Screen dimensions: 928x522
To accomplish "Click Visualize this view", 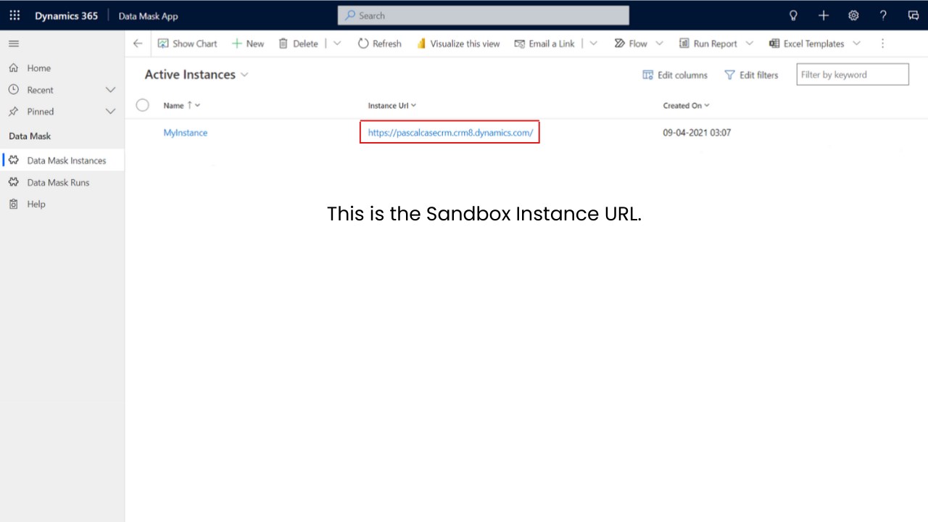I will pyautogui.click(x=458, y=43).
